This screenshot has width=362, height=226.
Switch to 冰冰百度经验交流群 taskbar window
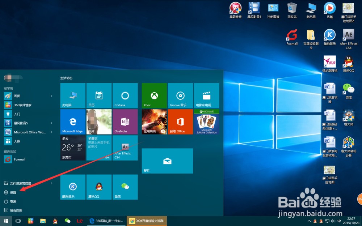click(147, 221)
